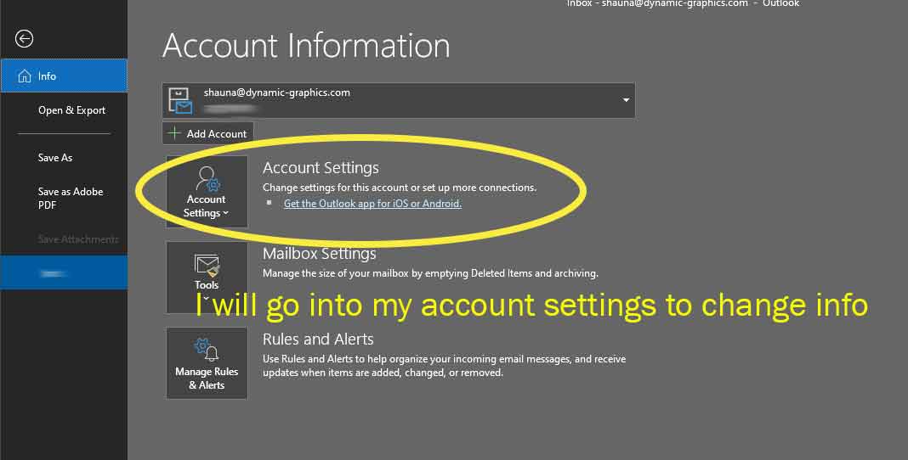Screen dimensions: 908x460
Task: Select Save As in sidebar
Action: (x=55, y=157)
